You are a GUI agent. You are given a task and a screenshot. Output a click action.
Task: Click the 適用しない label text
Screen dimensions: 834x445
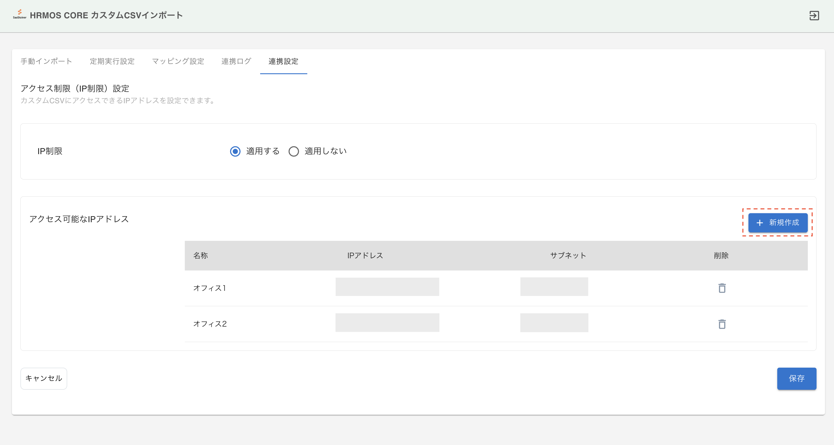click(x=325, y=151)
